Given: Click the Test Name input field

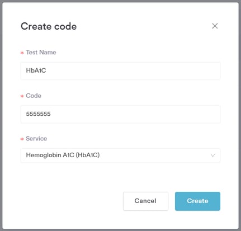Looking at the screenshot, I should (120, 71).
